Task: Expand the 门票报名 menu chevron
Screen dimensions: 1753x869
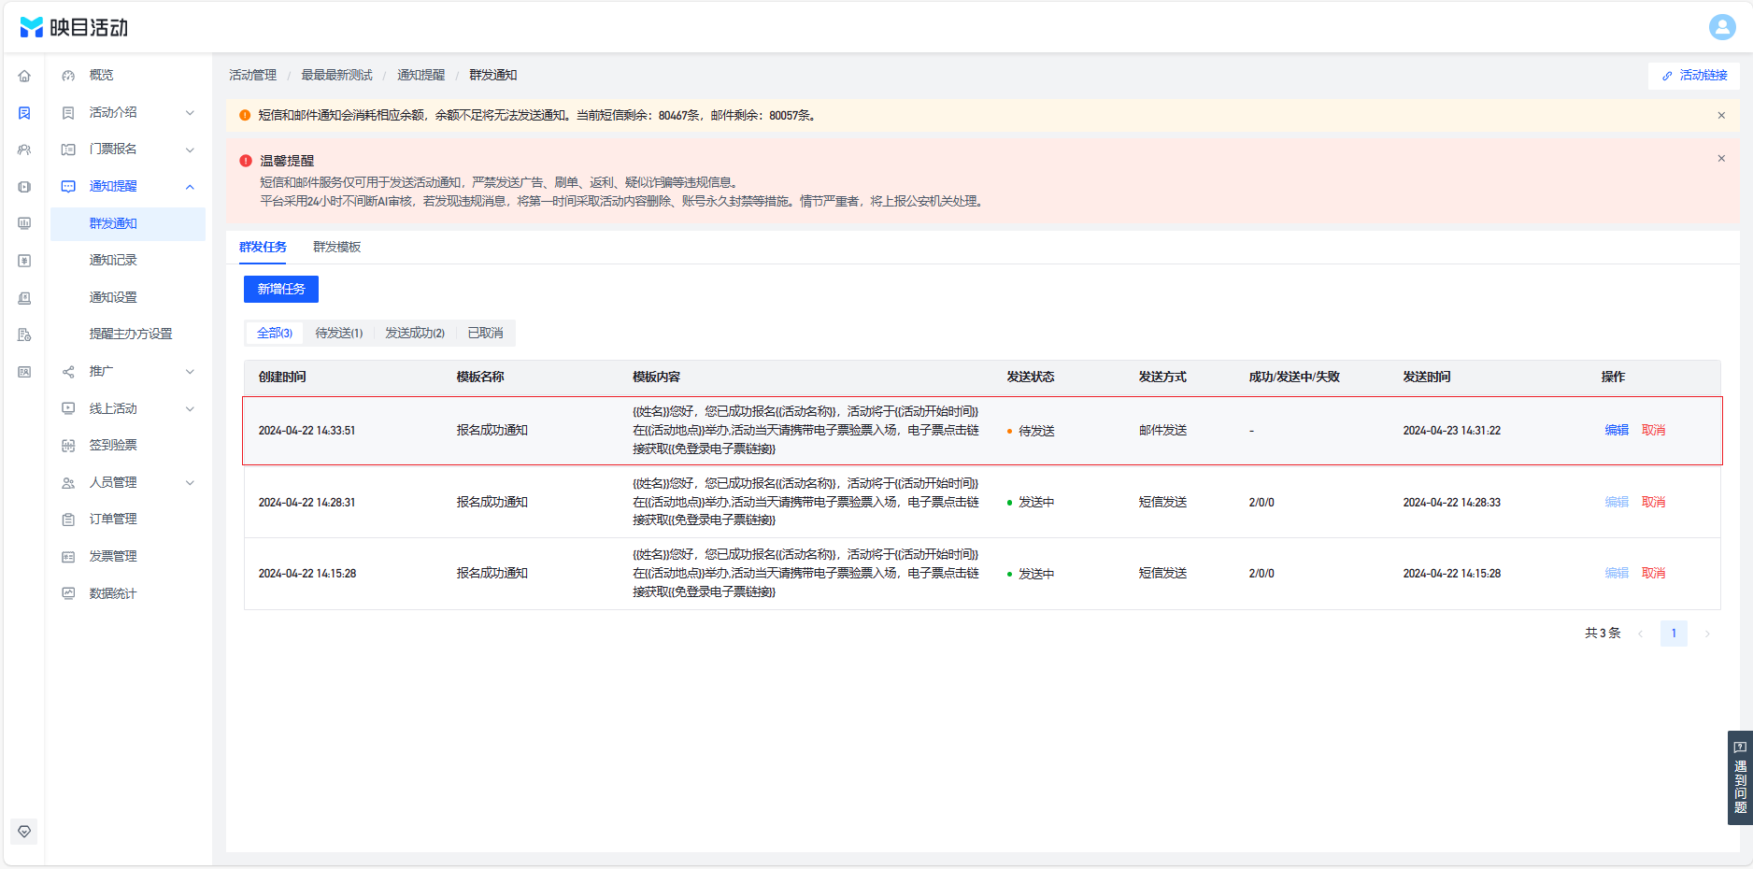Action: pyautogui.click(x=190, y=150)
